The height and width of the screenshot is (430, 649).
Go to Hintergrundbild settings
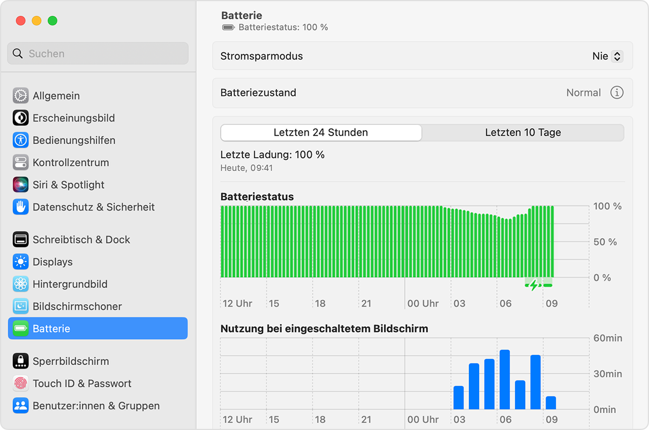click(70, 284)
